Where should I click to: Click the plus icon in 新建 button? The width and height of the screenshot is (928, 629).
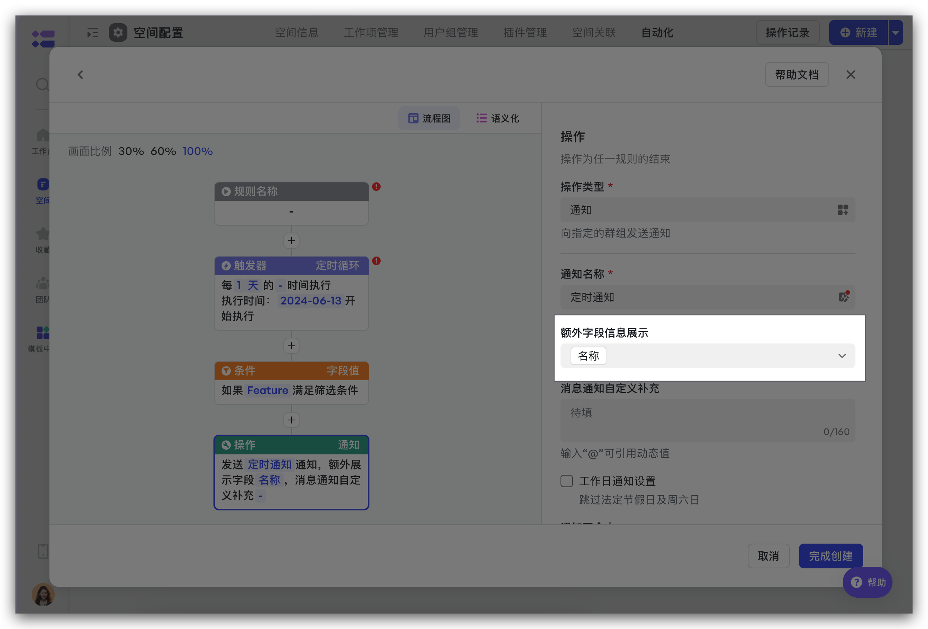pyautogui.click(x=845, y=32)
